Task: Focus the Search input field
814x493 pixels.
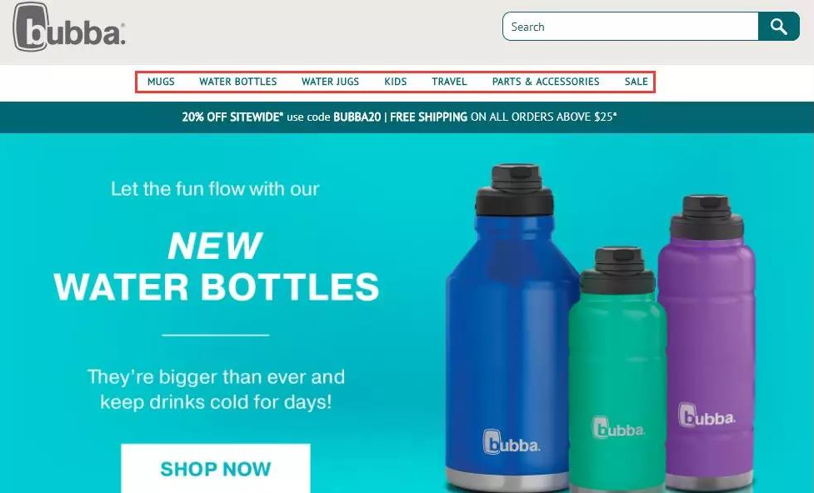Action: 630,27
